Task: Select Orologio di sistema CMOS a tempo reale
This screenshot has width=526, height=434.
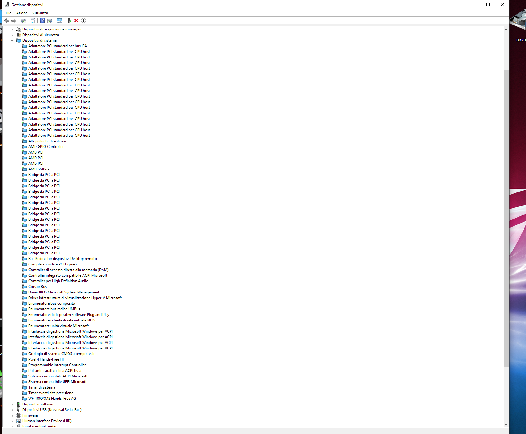Action: click(x=62, y=354)
